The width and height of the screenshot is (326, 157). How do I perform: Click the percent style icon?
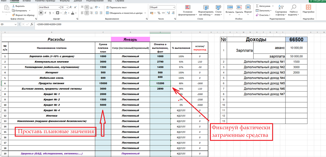tap(159, 13)
